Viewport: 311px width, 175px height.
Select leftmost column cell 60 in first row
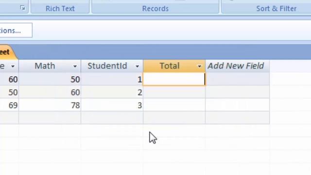9,79
